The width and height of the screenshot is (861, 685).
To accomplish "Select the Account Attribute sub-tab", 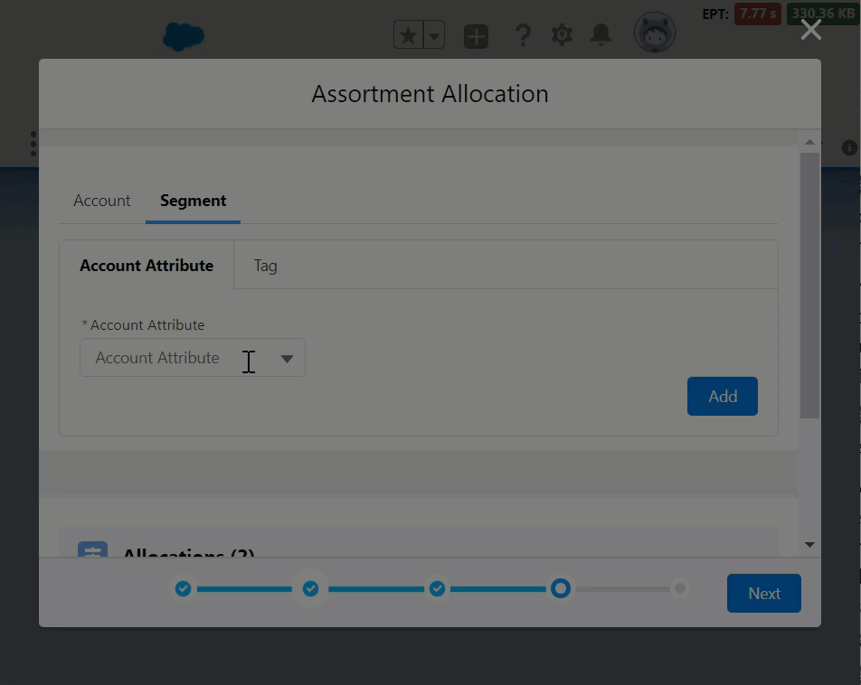I will coord(147,266).
